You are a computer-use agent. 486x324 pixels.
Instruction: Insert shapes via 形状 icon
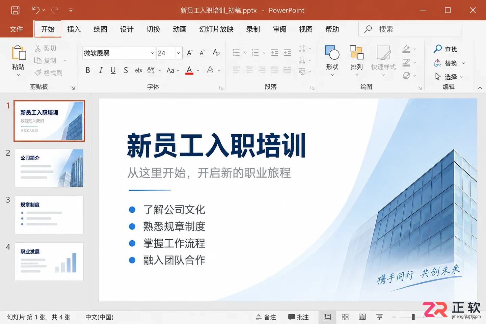tap(332, 53)
